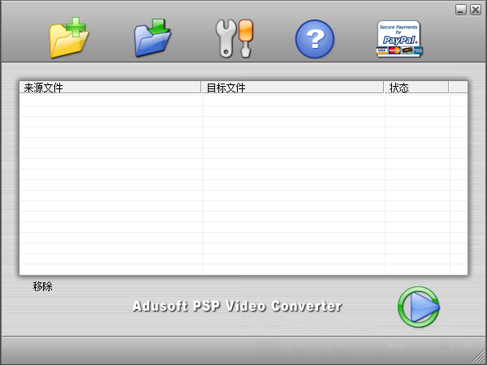The image size is (487, 365).
Task: Open help with the blue question mark
Action: 314,39
